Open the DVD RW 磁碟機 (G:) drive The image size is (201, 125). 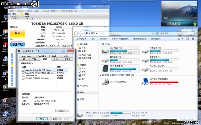114,82
